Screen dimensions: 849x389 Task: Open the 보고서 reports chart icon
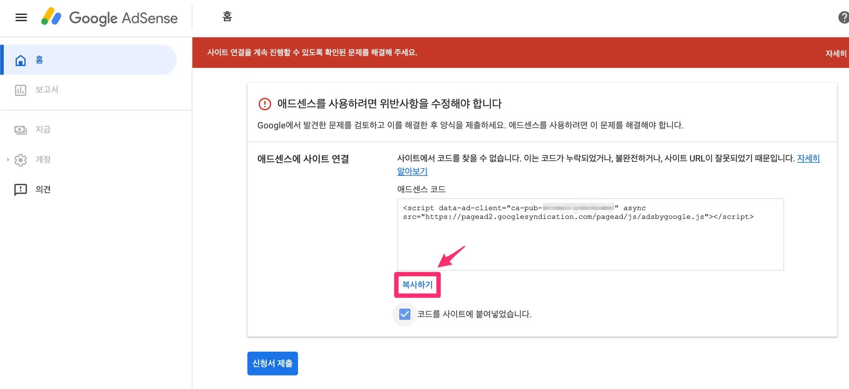pos(20,90)
